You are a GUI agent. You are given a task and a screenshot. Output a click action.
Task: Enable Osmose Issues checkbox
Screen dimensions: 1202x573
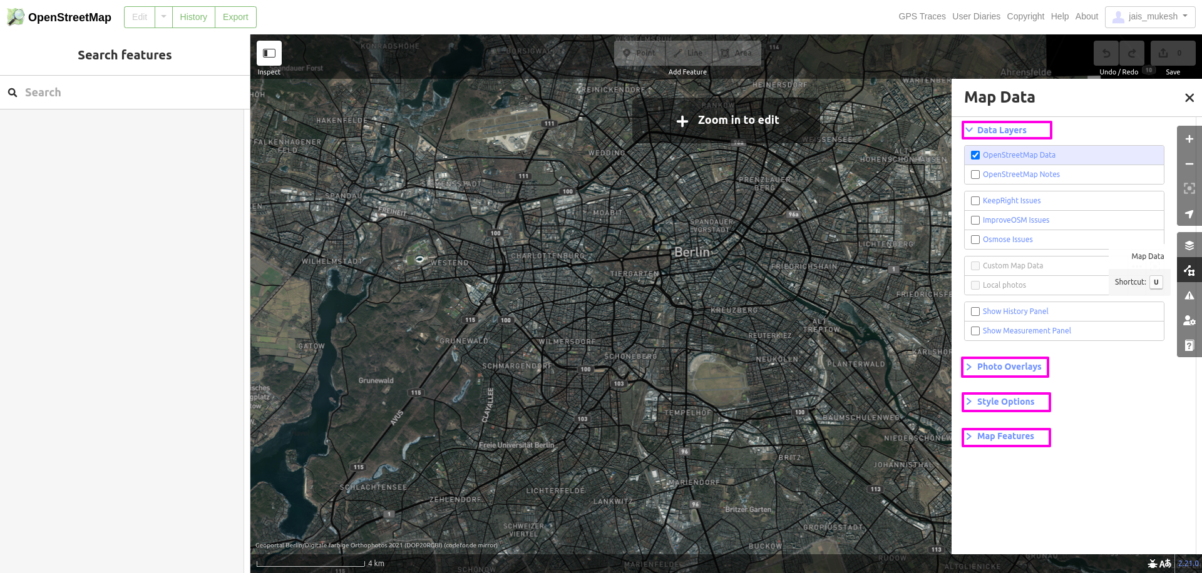975,240
